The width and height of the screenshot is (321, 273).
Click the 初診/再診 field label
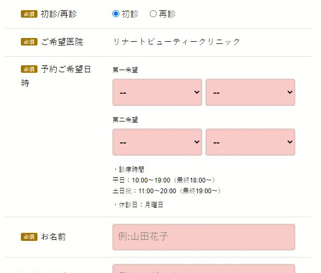pyautogui.click(x=62, y=14)
